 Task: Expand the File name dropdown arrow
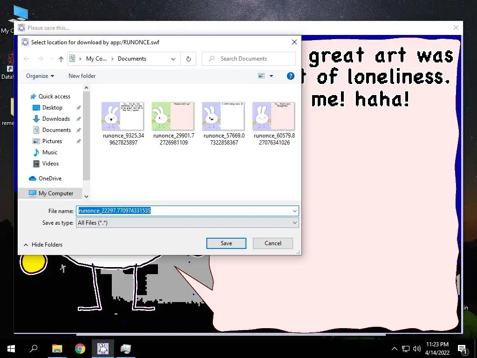pos(294,211)
